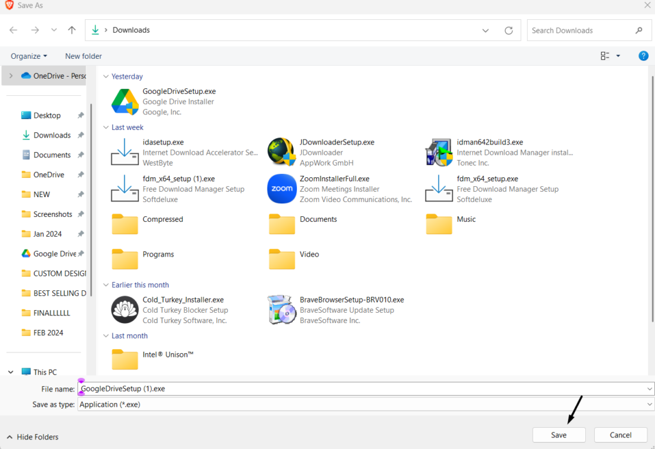Click the Save button

pyautogui.click(x=558, y=435)
